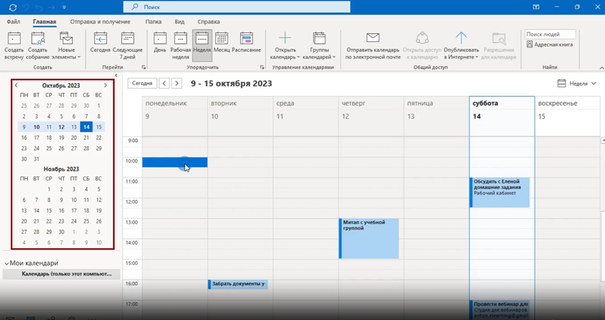Viewport: 605px width, 320px height.
Task: Toggle the Week (Неделя) view button in ribbon
Action: coord(202,44)
